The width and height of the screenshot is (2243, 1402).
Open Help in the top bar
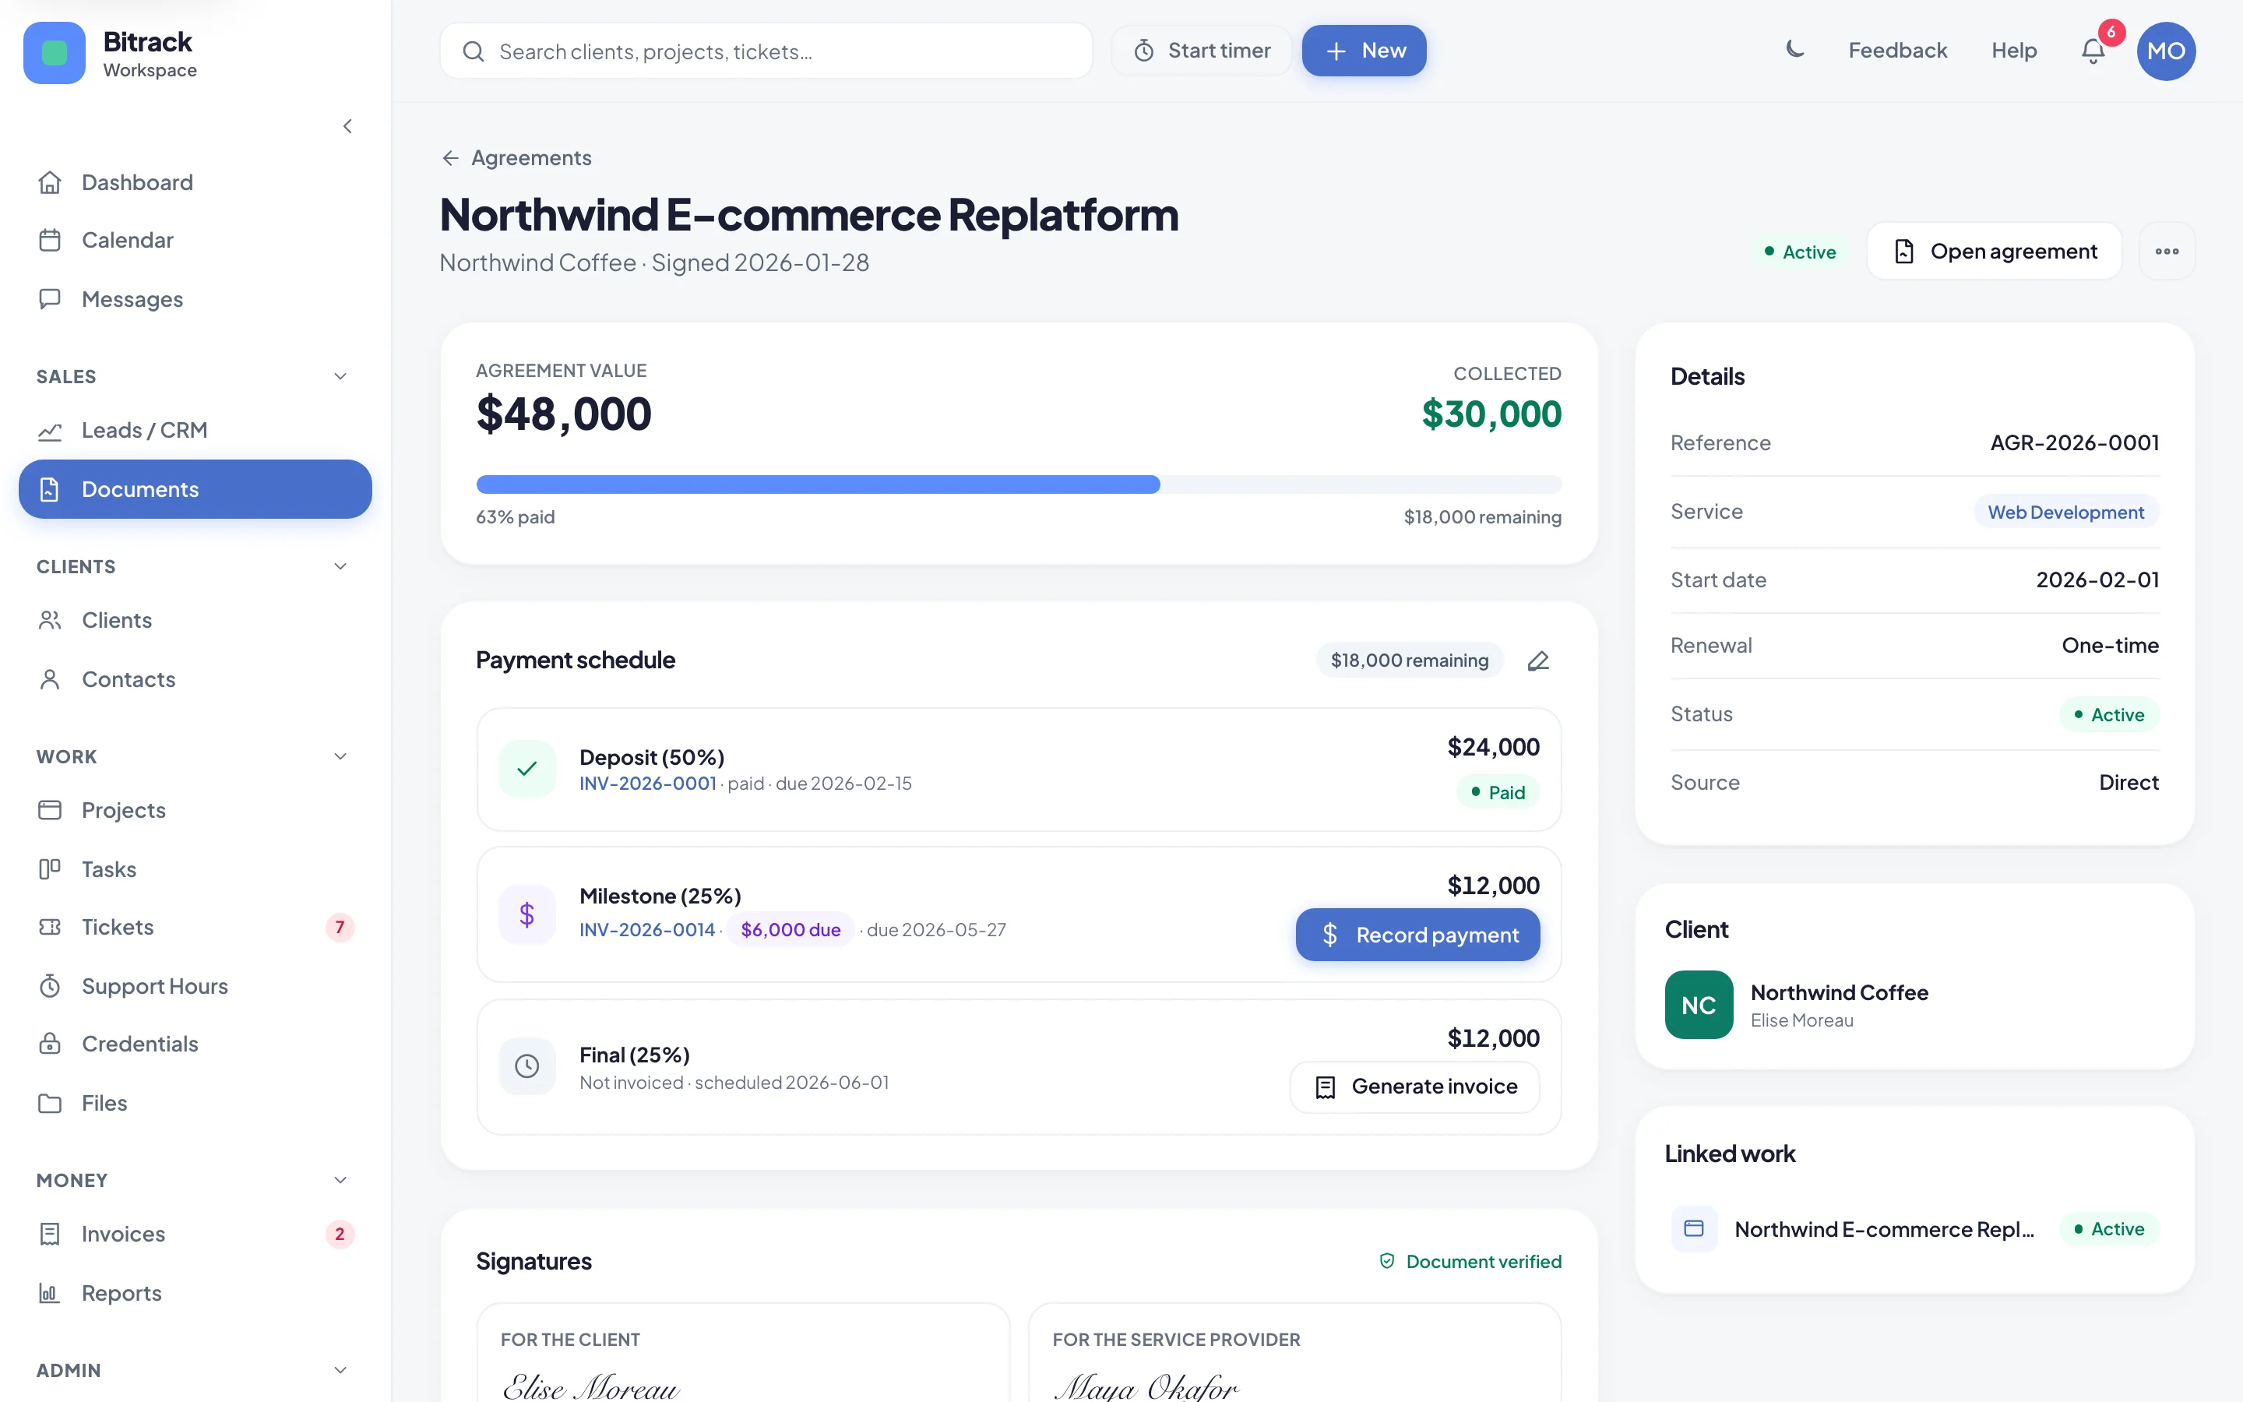(x=2014, y=50)
